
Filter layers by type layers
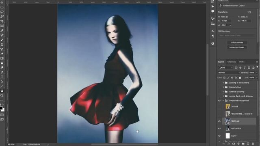[245, 68]
